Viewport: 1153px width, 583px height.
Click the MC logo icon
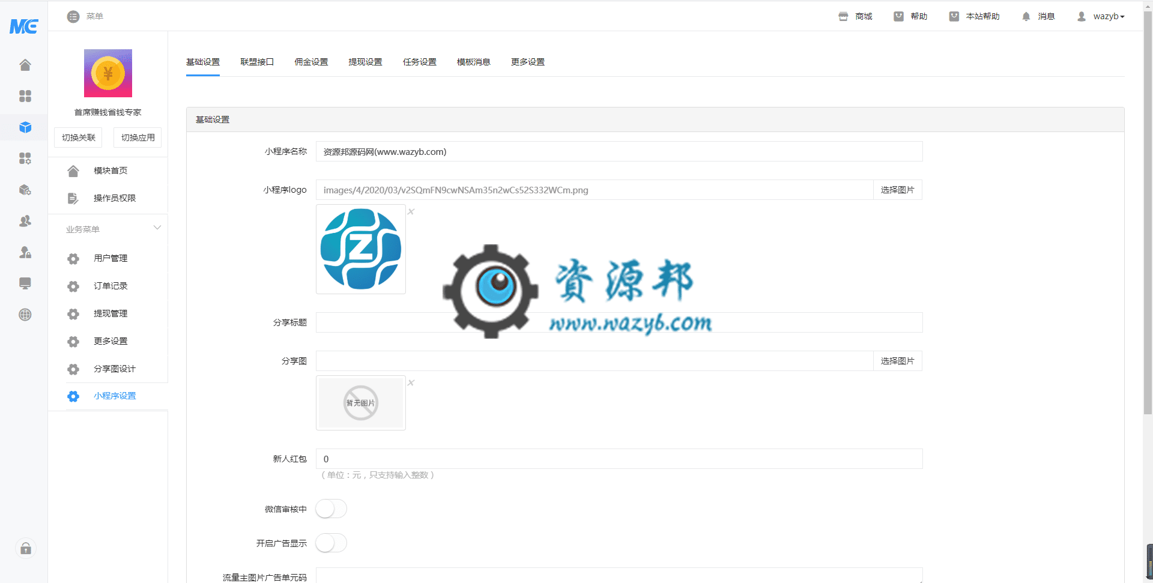[x=24, y=26]
